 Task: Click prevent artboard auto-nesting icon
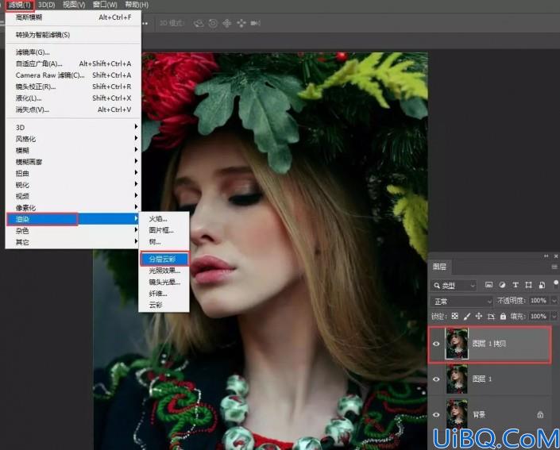491,316
